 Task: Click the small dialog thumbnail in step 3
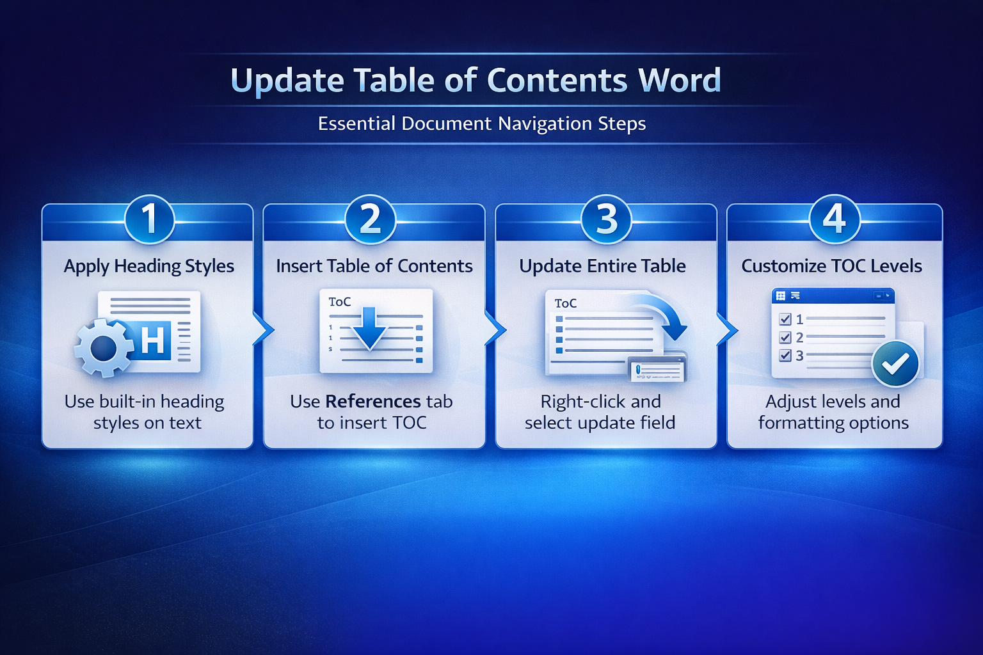point(657,370)
